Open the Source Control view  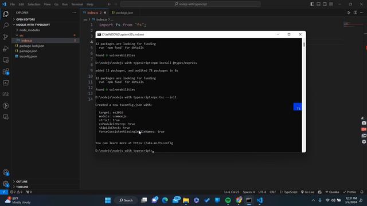coord(6,37)
